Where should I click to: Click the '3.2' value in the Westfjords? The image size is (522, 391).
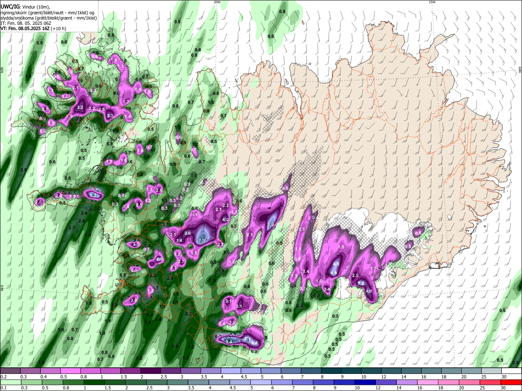(x=80, y=108)
